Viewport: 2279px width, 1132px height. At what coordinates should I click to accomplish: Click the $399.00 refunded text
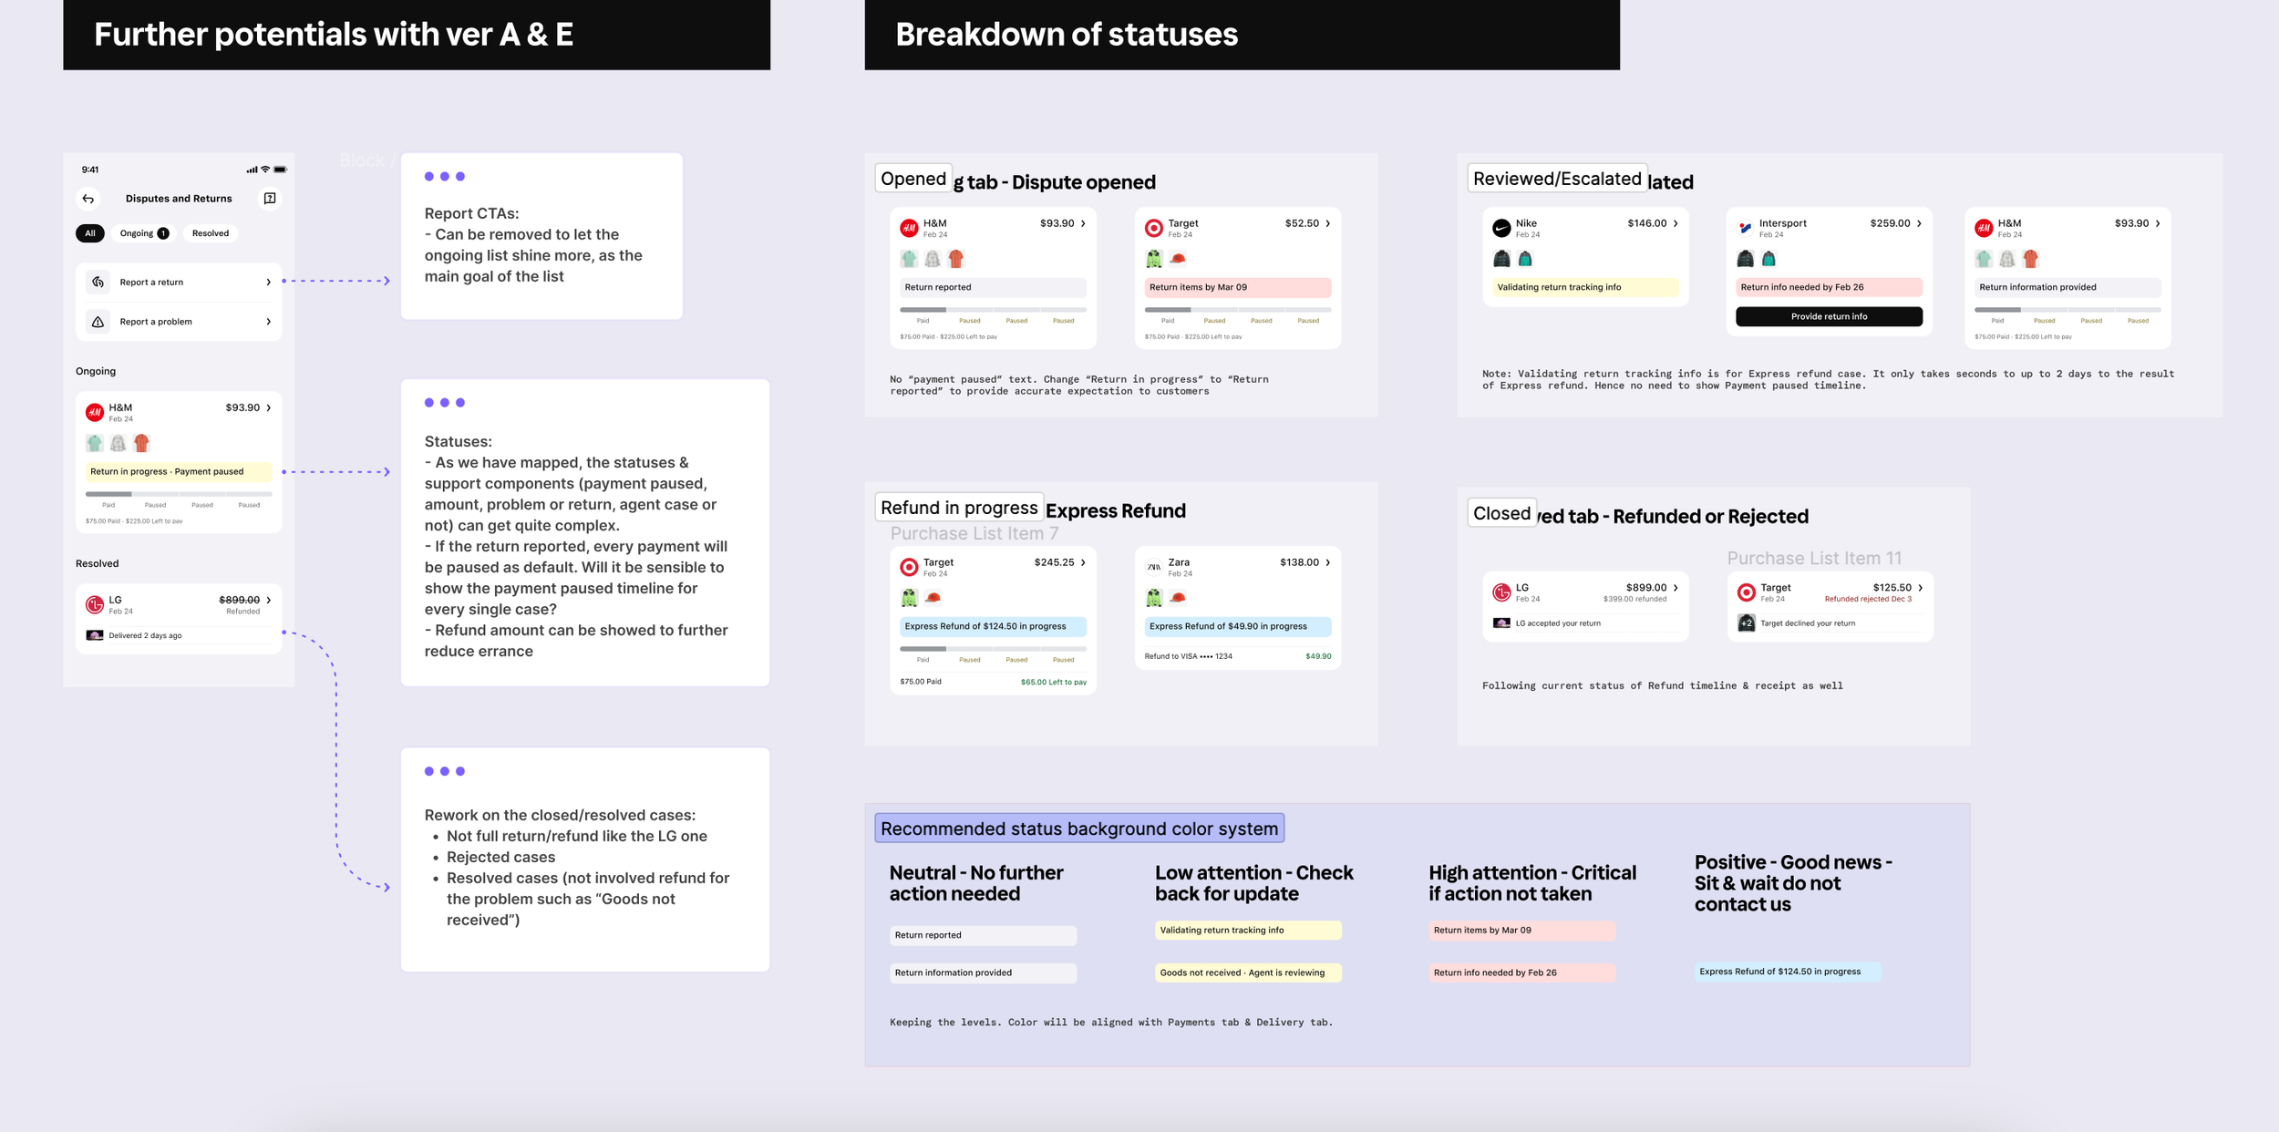click(x=1634, y=599)
